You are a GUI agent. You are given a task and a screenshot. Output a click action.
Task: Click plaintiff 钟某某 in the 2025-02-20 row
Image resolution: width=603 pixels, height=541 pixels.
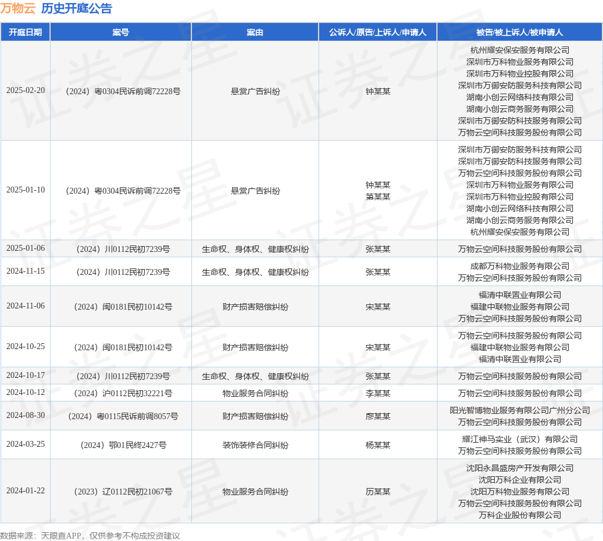[x=378, y=91]
